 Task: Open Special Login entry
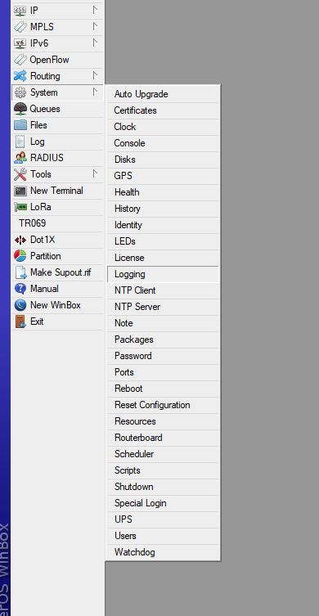(163, 504)
